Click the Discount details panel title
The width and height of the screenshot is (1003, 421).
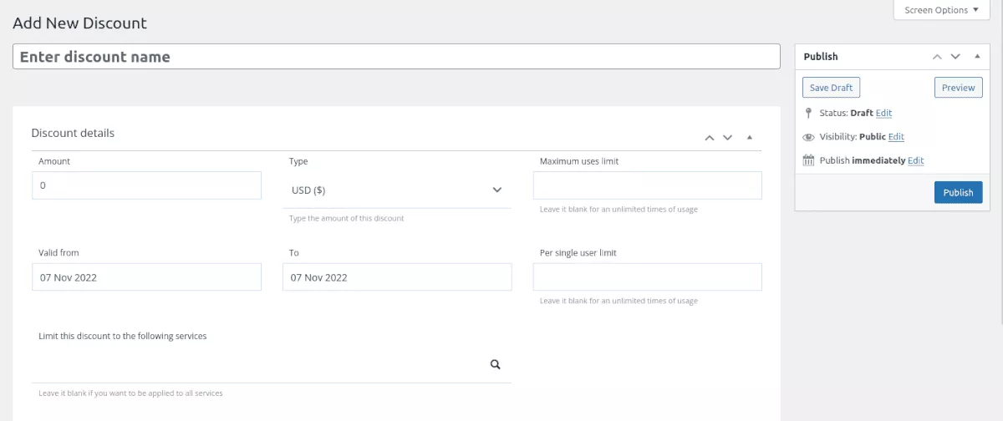(x=73, y=133)
